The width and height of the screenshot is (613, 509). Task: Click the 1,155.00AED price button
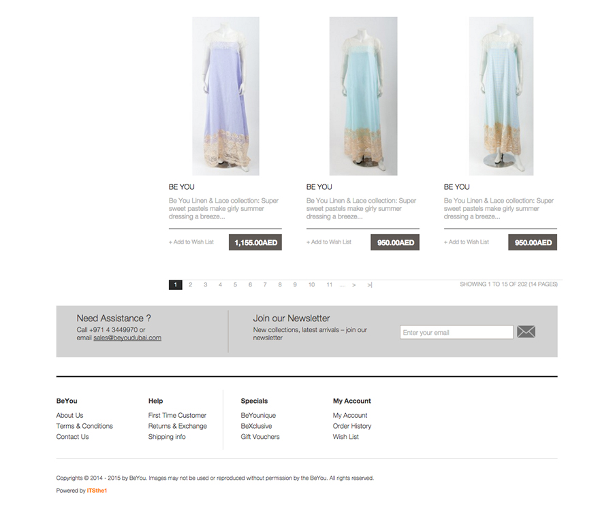(x=255, y=242)
